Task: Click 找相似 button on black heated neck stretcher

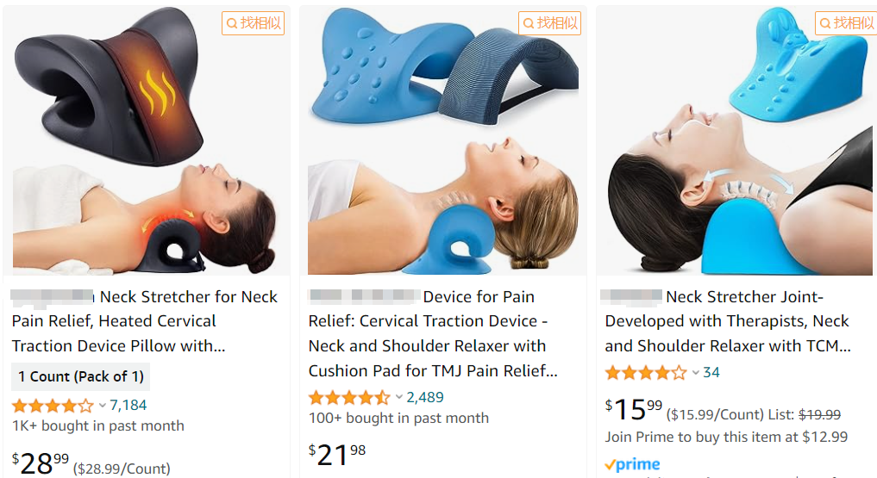Action: coord(253,23)
